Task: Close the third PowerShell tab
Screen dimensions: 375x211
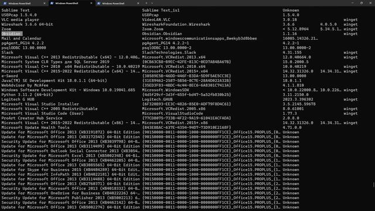Action: click(x=138, y=4)
